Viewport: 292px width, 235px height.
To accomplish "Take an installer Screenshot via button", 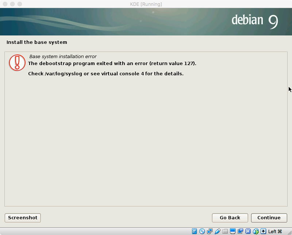I will (x=23, y=218).
